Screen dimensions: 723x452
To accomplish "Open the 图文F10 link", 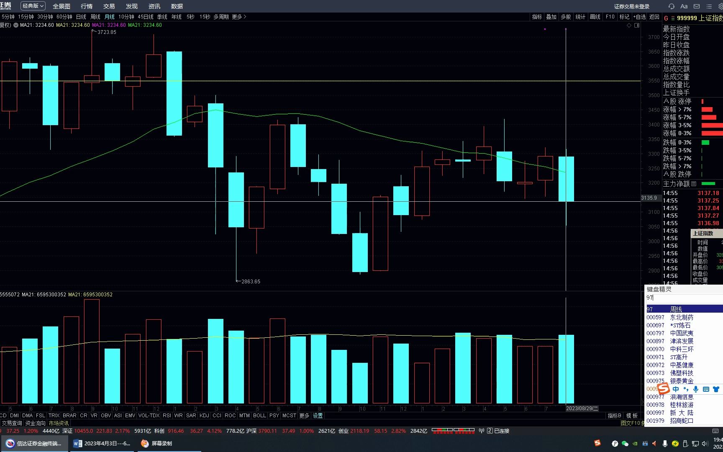I will (x=631, y=423).
